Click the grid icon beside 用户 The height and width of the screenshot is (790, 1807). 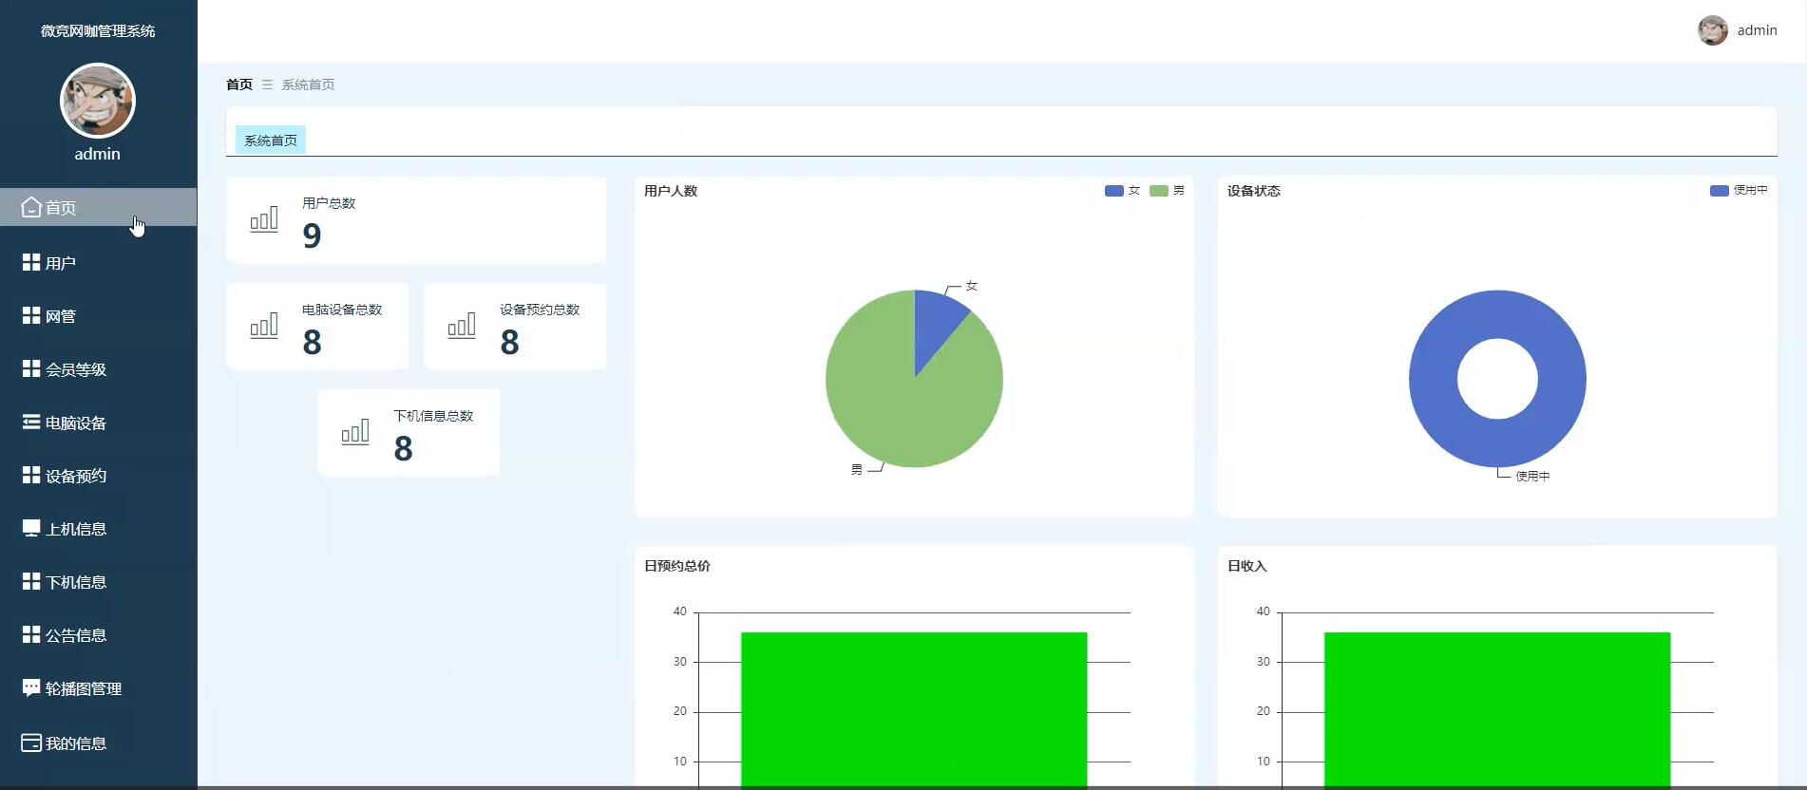point(31,262)
